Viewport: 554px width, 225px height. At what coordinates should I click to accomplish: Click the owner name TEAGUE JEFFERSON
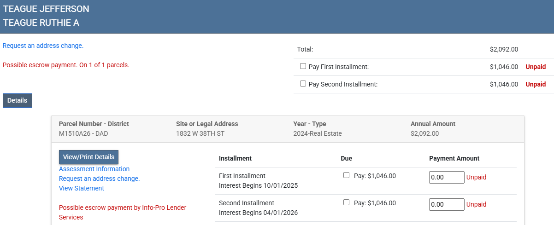46,9
